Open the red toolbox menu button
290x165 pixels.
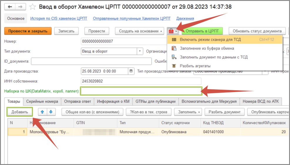pyautogui.click(x=173, y=31)
